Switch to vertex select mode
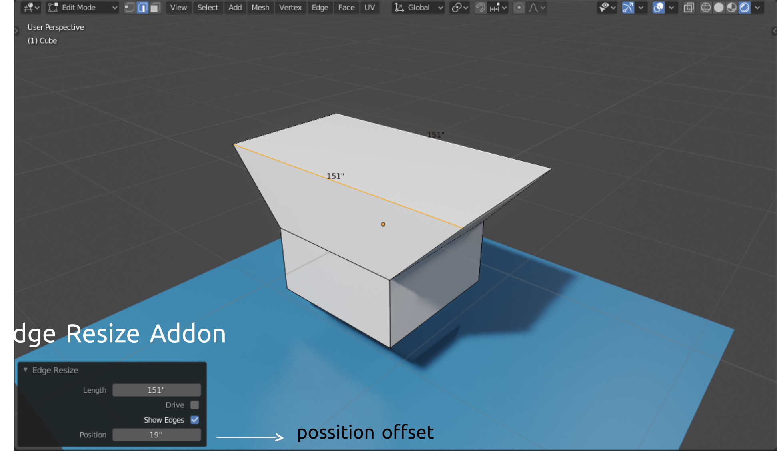777x451 pixels. point(130,8)
